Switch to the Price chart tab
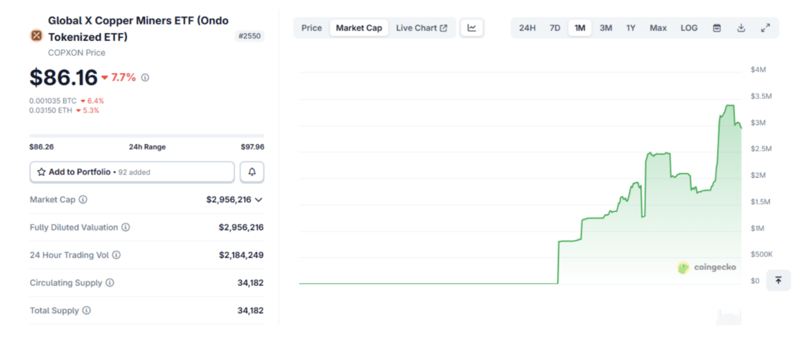This screenshot has width=807, height=340. [311, 28]
